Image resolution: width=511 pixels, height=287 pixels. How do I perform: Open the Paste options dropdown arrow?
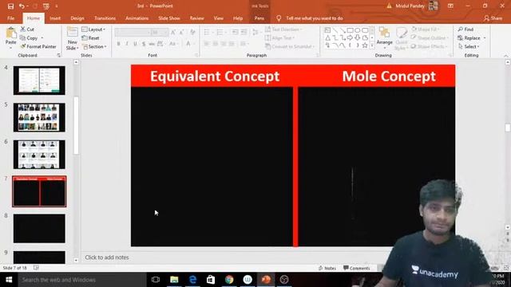pyautogui.click(x=10, y=48)
